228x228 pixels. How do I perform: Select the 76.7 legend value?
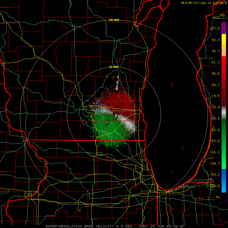(216, 51)
